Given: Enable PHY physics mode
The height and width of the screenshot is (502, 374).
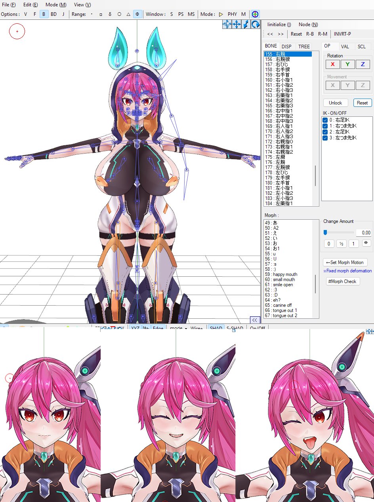Looking at the screenshot, I should (232, 14).
